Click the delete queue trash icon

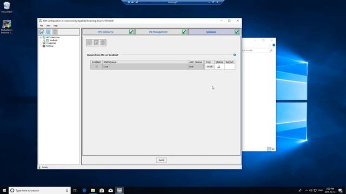pyautogui.click(x=103, y=43)
